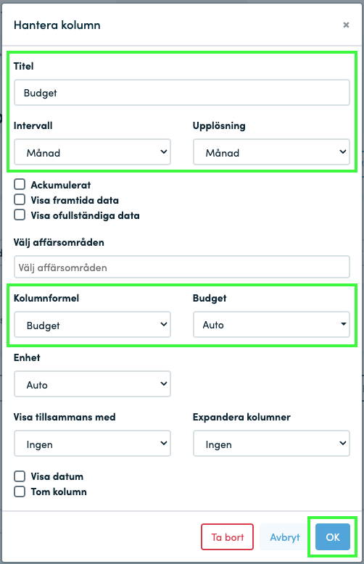
Task: Enable the Visa datum checkbox
Action: pyautogui.click(x=20, y=476)
